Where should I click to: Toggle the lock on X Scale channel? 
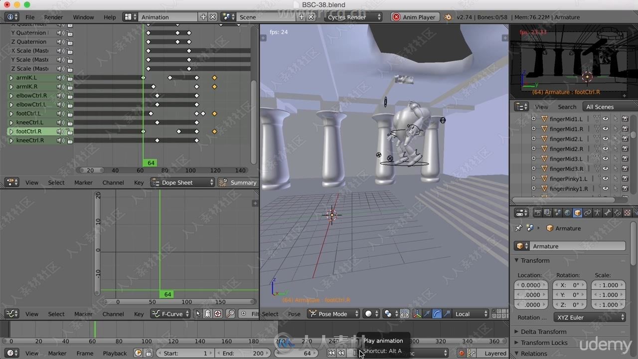[69, 51]
